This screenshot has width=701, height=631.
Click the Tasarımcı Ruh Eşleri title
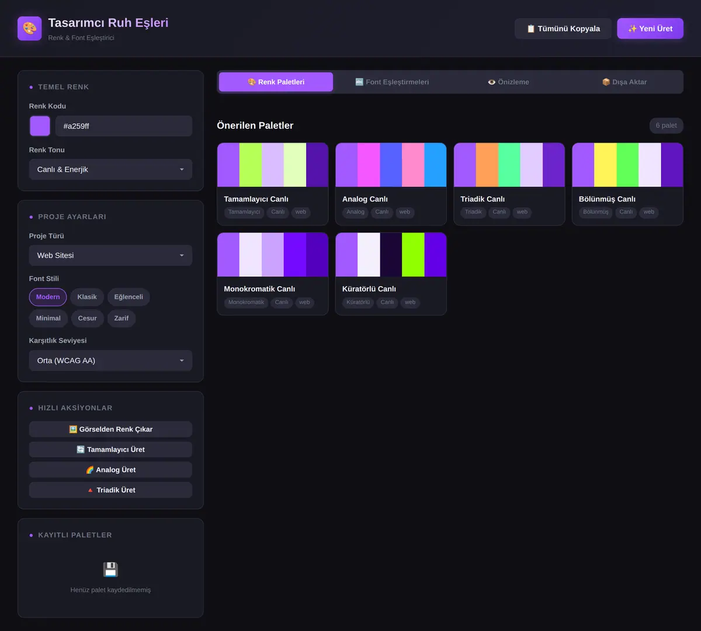coord(108,23)
